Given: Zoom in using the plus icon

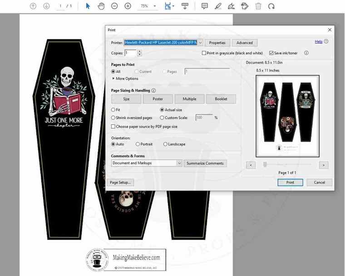Looking at the screenshot, I should click(128, 6).
